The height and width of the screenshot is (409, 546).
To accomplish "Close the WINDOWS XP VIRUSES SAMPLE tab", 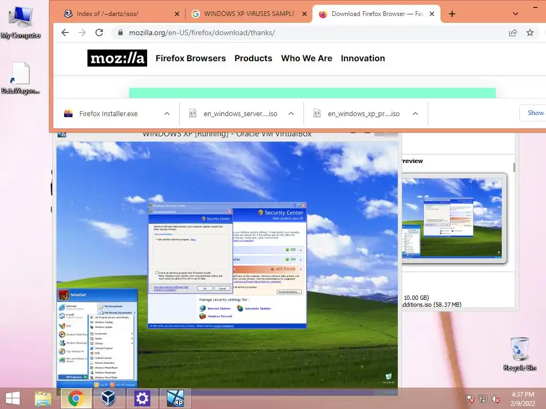I will pos(304,14).
